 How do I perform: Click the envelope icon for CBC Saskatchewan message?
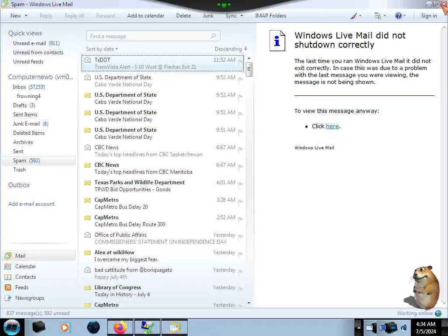pos(87,147)
